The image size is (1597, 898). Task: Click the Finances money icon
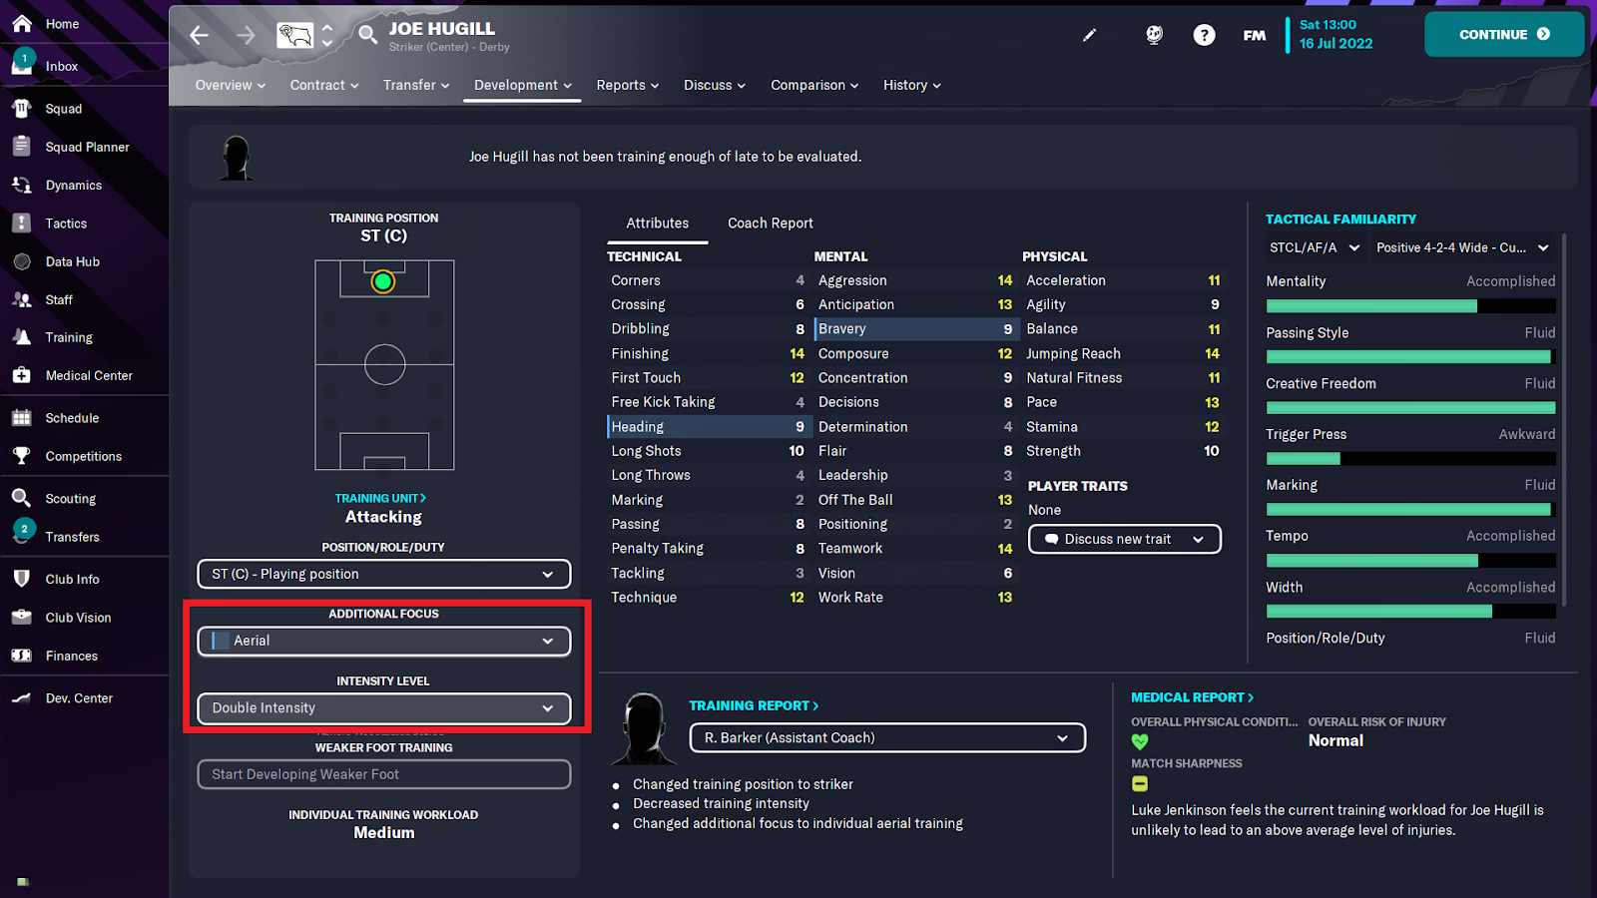click(x=22, y=656)
